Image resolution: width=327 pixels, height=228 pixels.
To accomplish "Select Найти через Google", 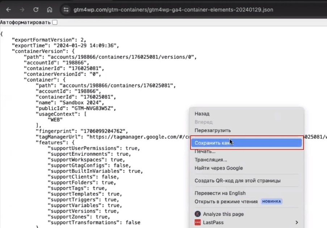I will (x=219, y=168).
